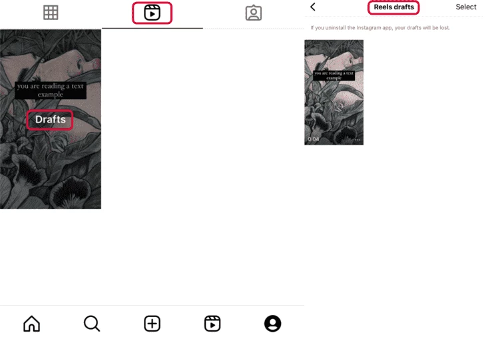Tap the 0:04 duration label
The image size is (486, 343).
click(314, 139)
